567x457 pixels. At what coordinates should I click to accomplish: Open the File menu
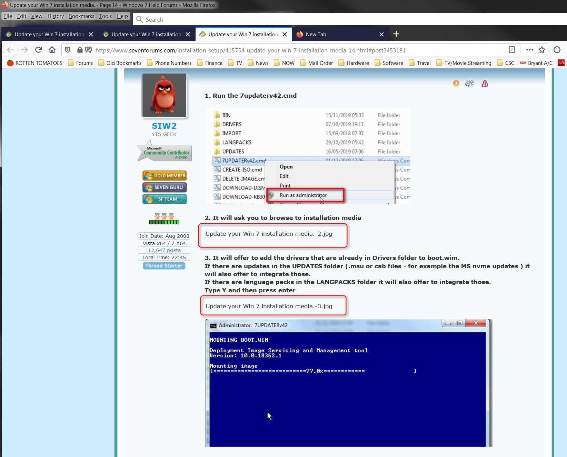coord(8,16)
